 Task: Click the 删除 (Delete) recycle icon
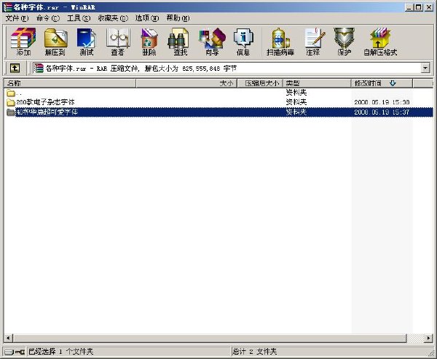click(x=149, y=42)
